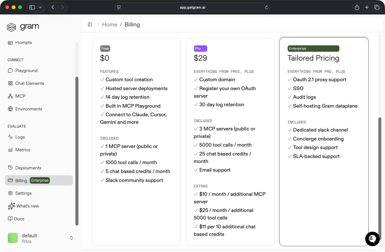The height and width of the screenshot is (252, 385).
Task: Click the Environments globe icon
Action: (x=10, y=109)
